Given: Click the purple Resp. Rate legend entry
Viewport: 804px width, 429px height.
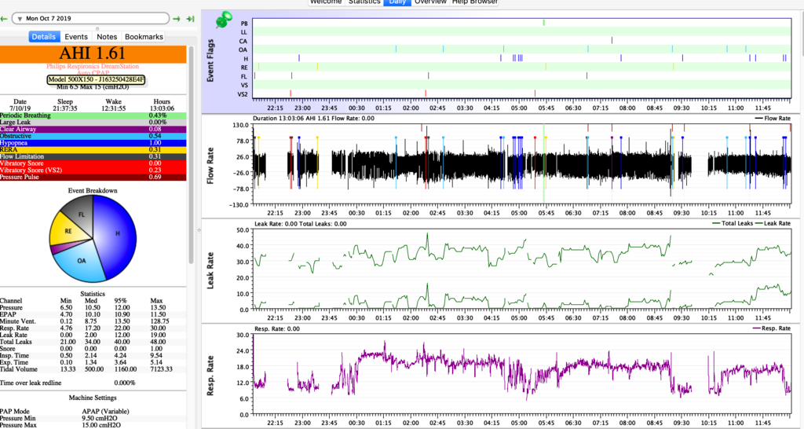Looking at the screenshot, I should tap(771, 328).
